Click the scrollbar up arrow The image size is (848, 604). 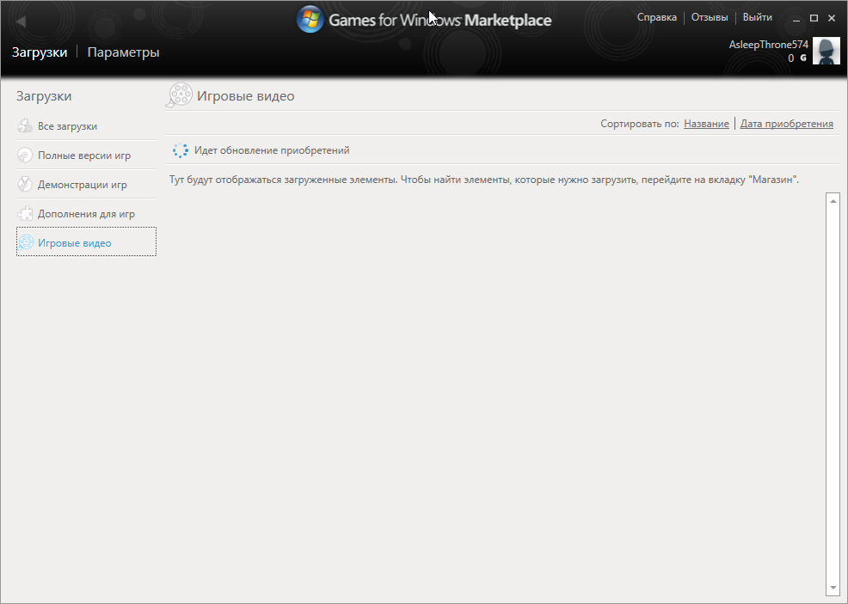(x=833, y=201)
